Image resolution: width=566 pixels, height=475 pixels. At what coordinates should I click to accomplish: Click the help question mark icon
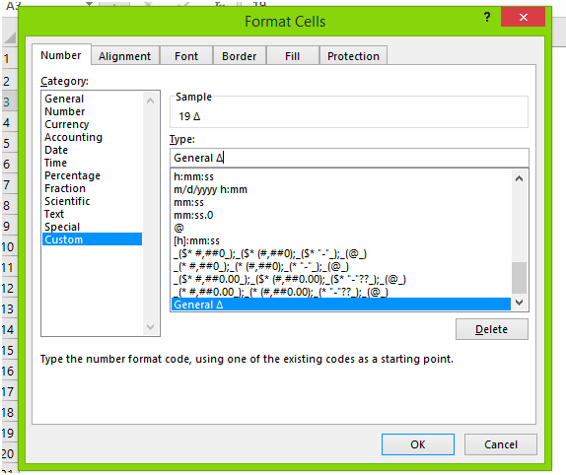tap(487, 17)
